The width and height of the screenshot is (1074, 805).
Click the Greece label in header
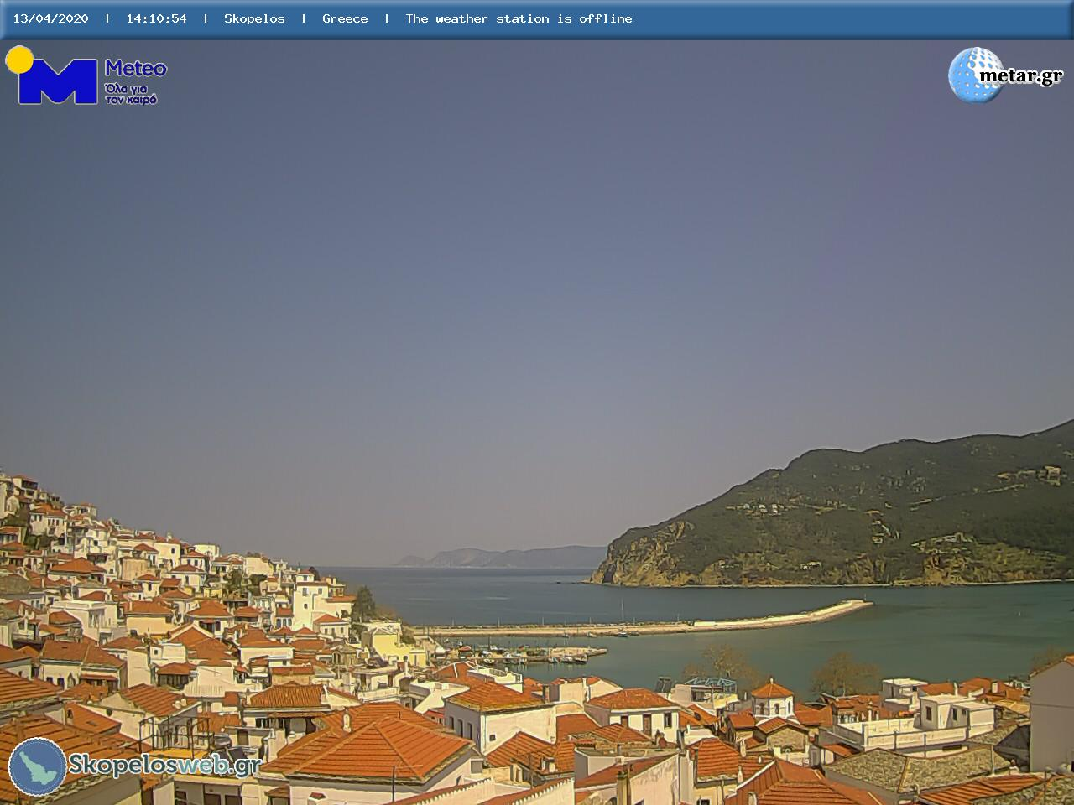[345, 18]
